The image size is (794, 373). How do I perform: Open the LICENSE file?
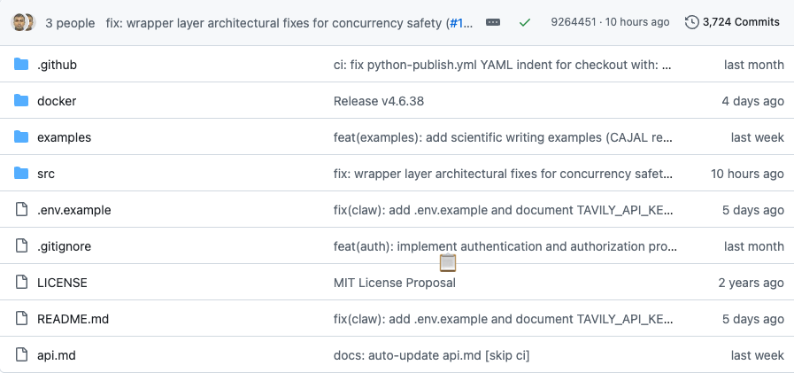coord(62,283)
